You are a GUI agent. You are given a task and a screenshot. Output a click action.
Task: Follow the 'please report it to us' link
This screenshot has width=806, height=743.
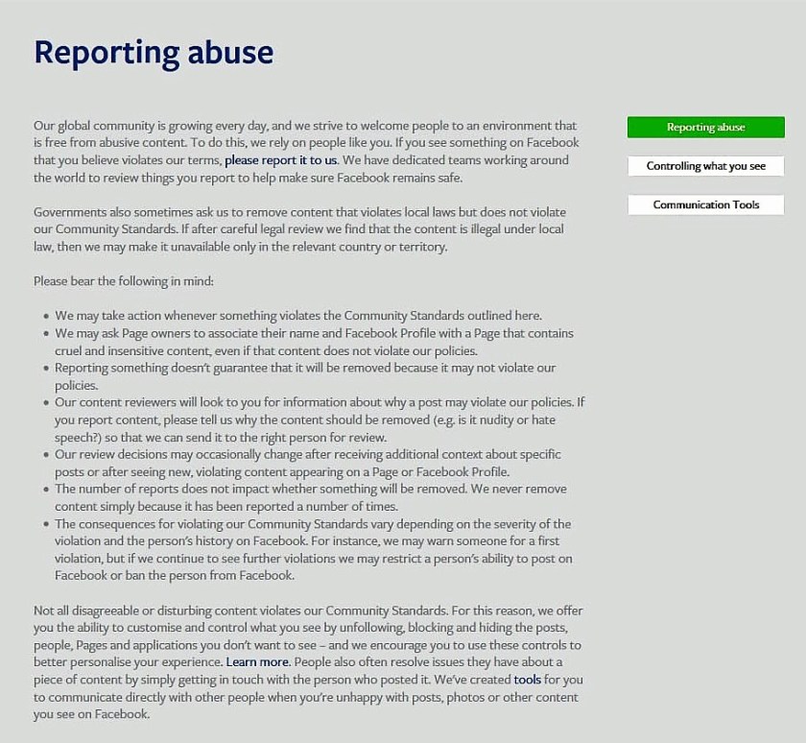point(280,160)
